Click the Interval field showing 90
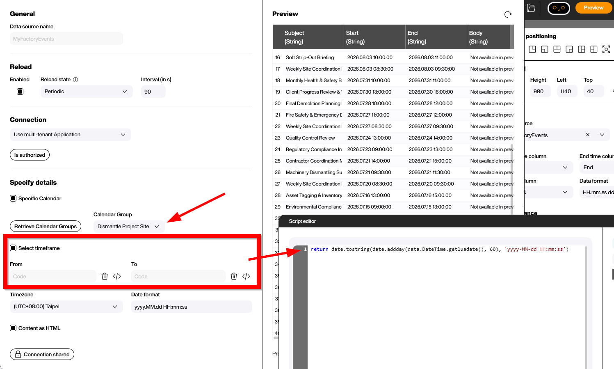 (x=153, y=92)
